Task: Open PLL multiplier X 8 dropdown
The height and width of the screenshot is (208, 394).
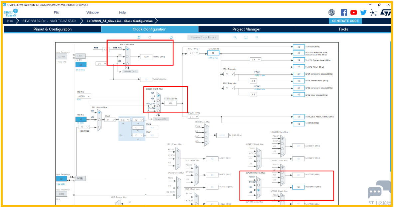Action: point(125,120)
